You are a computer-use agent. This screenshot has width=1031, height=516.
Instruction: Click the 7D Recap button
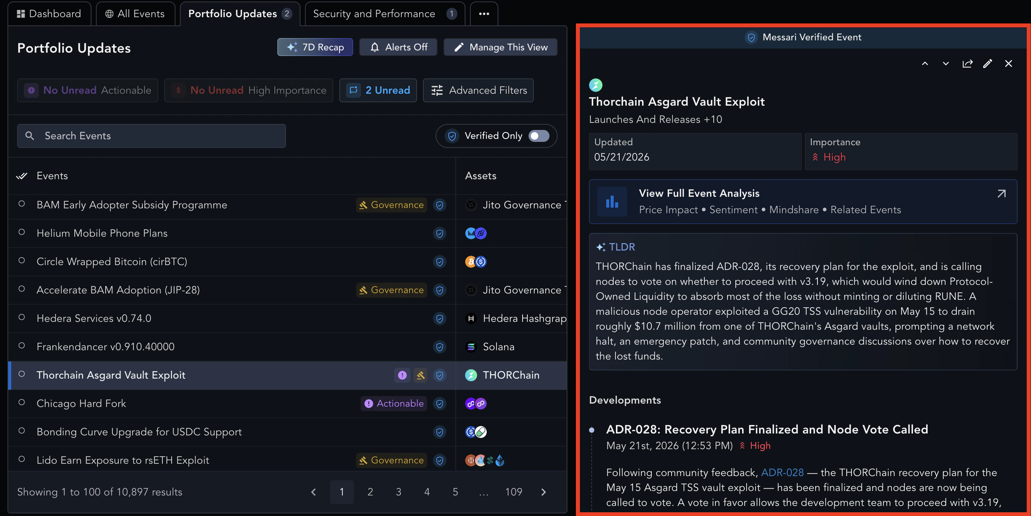[x=315, y=47]
